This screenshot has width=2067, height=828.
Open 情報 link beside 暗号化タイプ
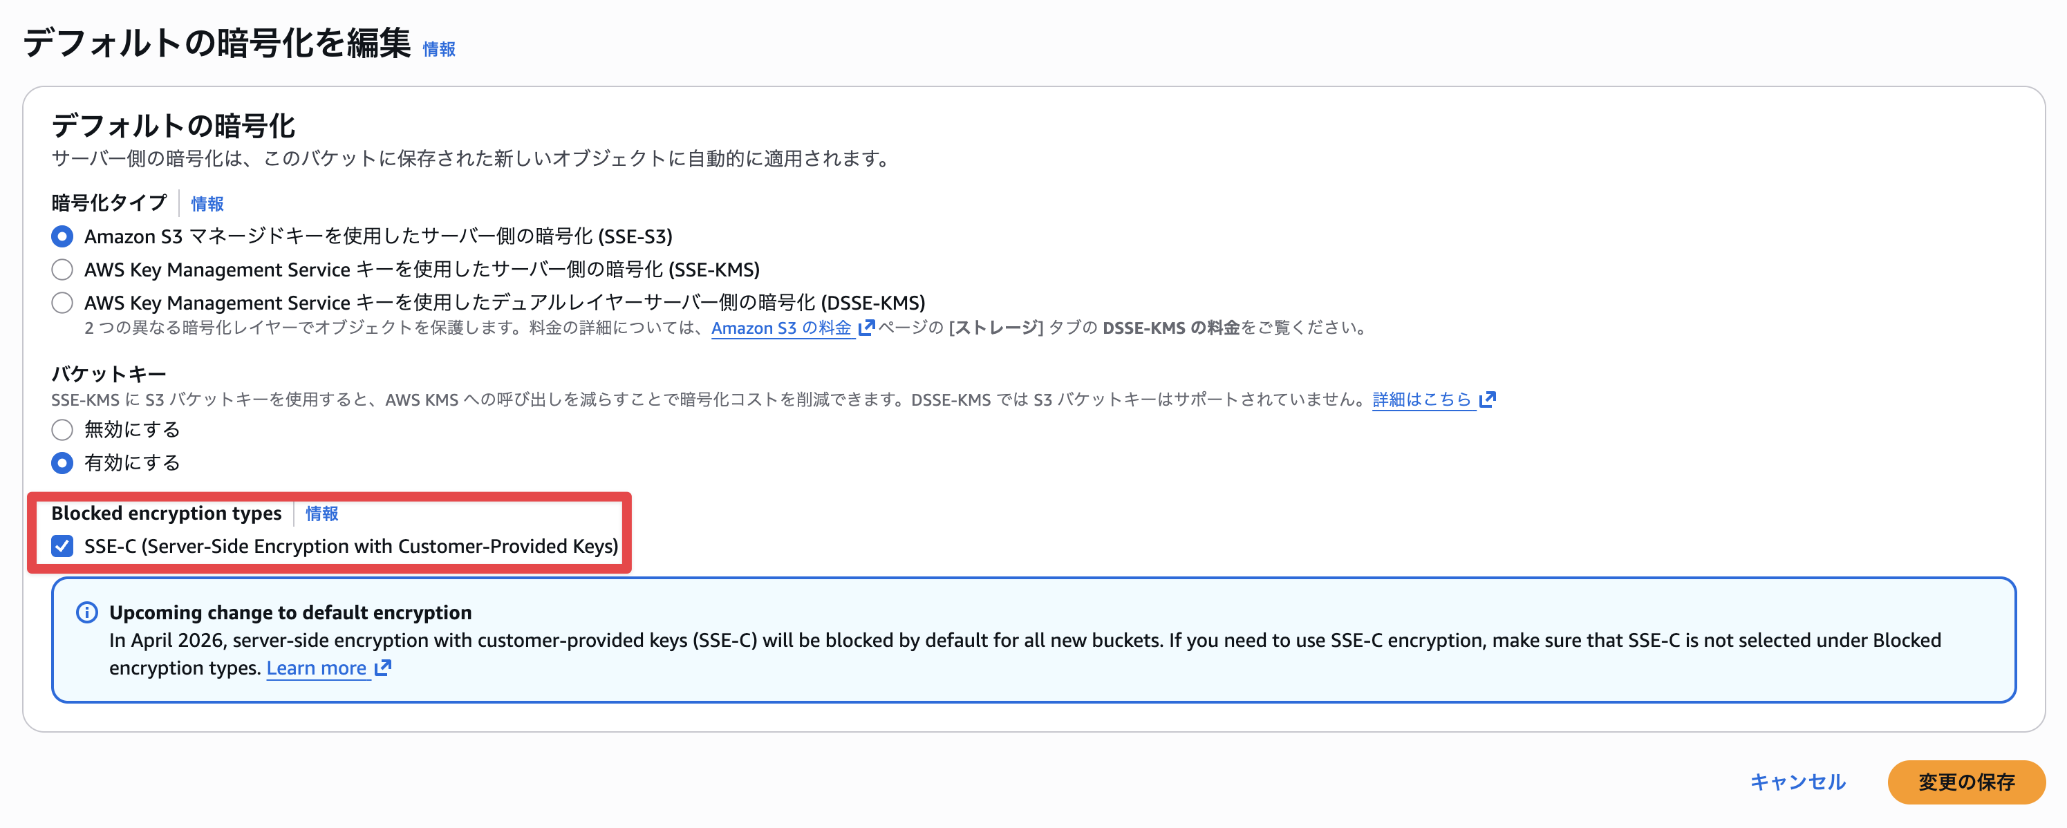(x=207, y=204)
